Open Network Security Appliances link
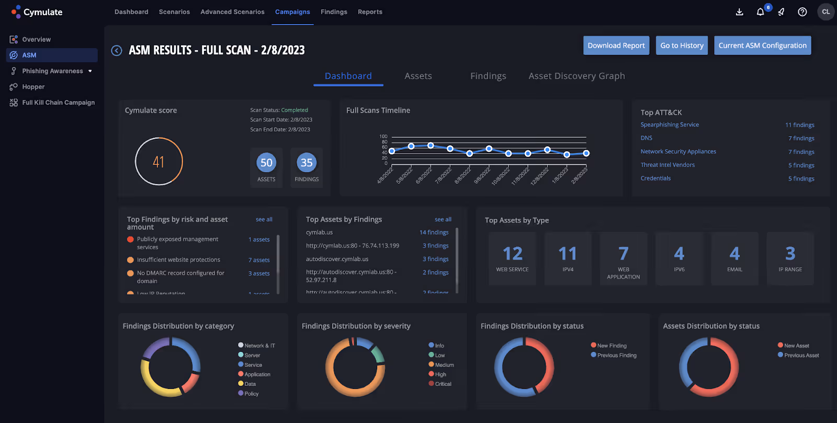837x423 pixels. (678, 151)
